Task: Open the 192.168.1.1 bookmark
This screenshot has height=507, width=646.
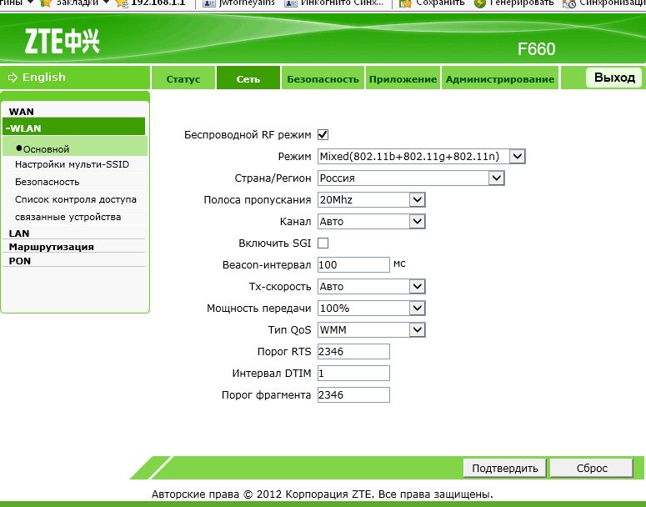Action: pyautogui.click(x=150, y=3)
